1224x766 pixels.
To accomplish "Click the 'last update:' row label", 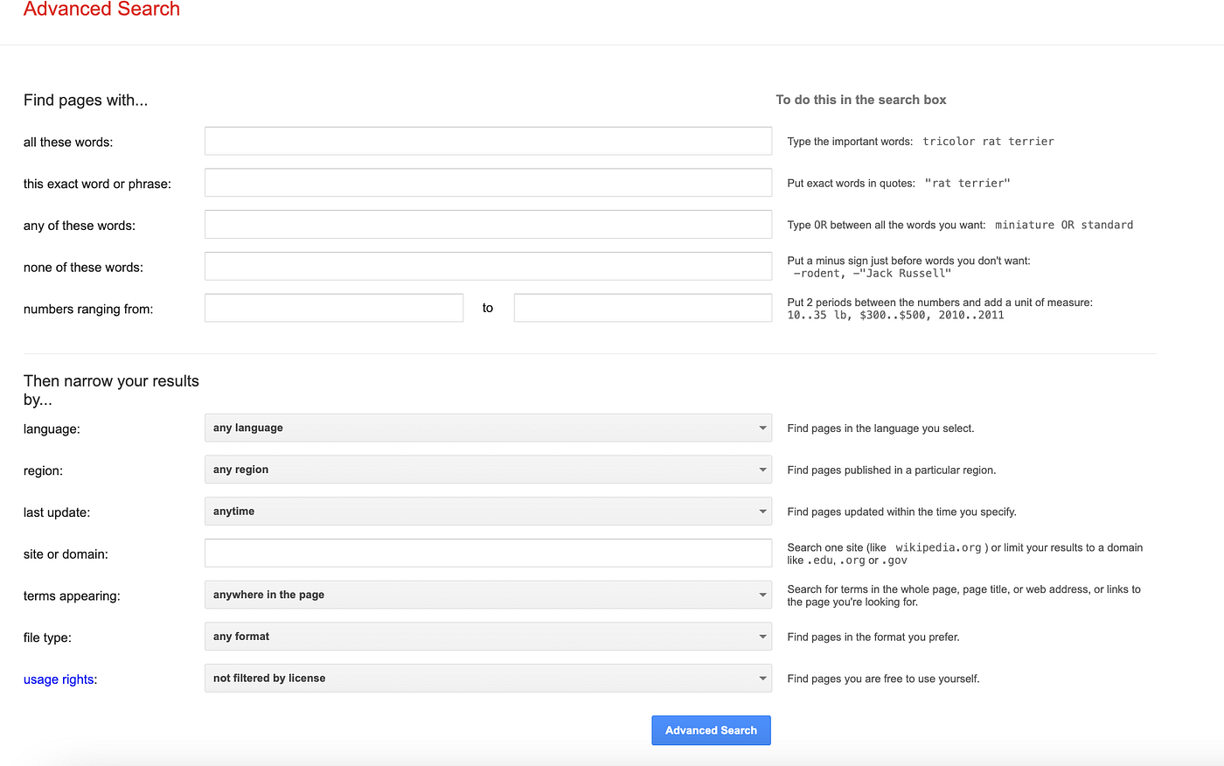I will click(57, 512).
